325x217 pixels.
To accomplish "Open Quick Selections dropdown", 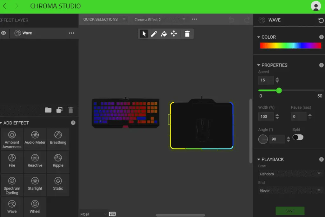I will [x=104, y=19].
